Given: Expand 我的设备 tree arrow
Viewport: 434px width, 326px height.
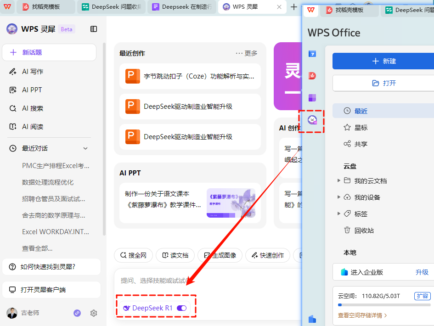Looking at the screenshot, I should (x=339, y=197).
